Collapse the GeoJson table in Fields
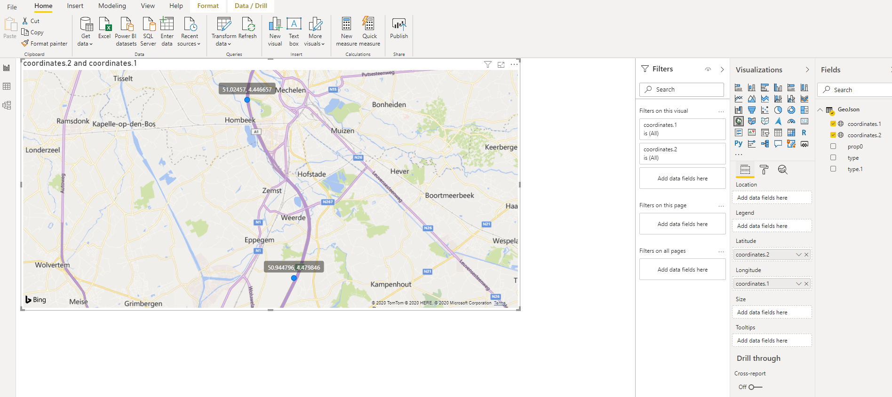892x397 pixels. point(820,110)
